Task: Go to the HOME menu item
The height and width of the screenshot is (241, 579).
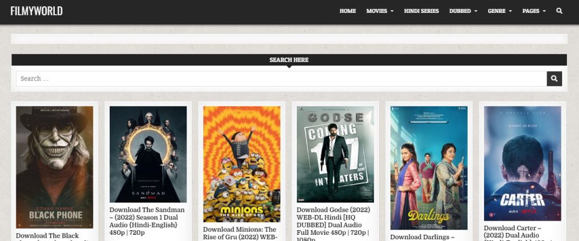Action: pyautogui.click(x=348, y=11)
